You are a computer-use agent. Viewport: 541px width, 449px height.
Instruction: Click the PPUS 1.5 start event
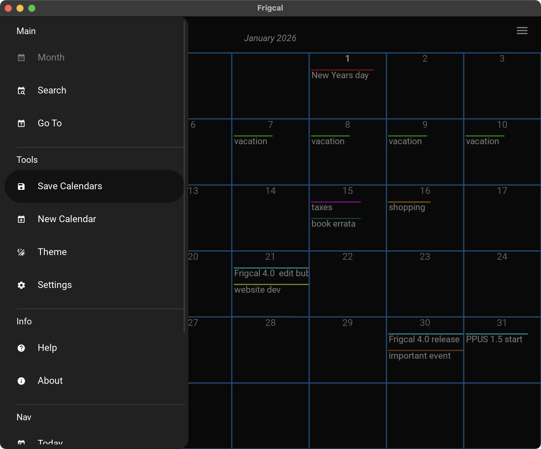coord(494,339)
